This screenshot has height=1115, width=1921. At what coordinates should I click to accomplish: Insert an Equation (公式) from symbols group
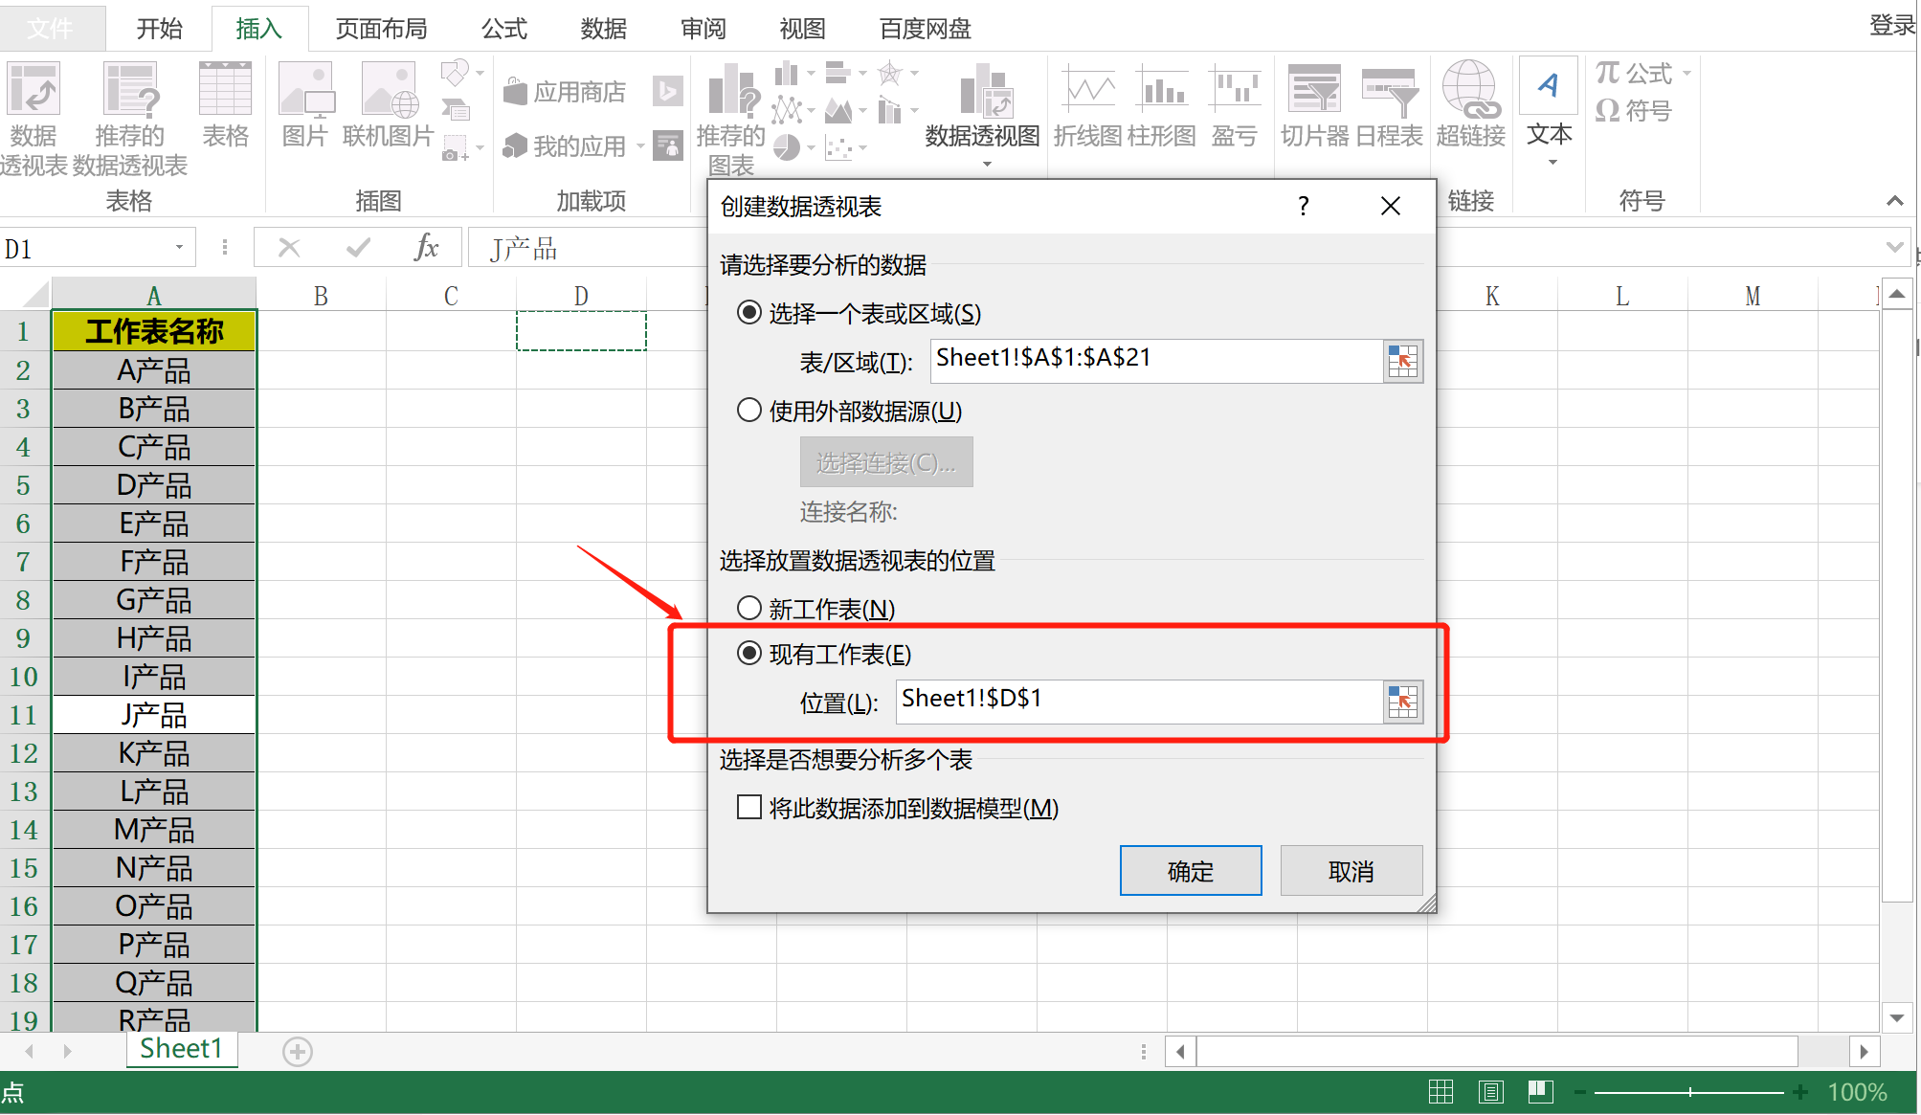click(x=1633, y=73)
